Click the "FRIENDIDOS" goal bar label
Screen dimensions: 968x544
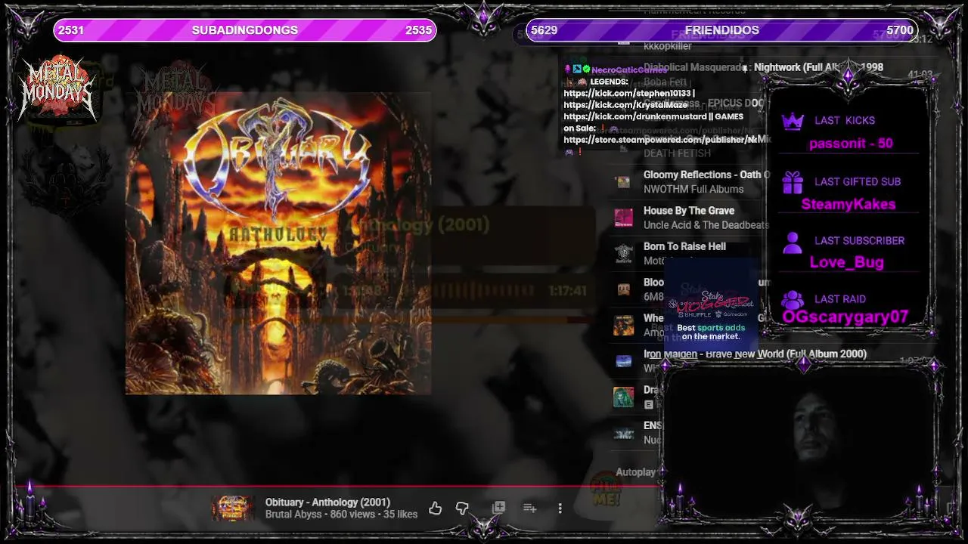[721, 30]
